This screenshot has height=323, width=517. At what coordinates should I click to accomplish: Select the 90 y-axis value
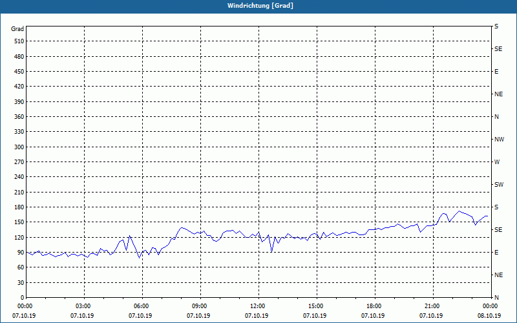21,253
